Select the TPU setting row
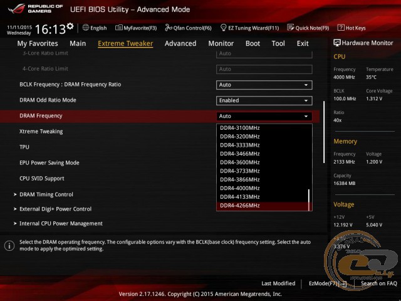This screenshot has height=301, width=401. click(24, 147)
